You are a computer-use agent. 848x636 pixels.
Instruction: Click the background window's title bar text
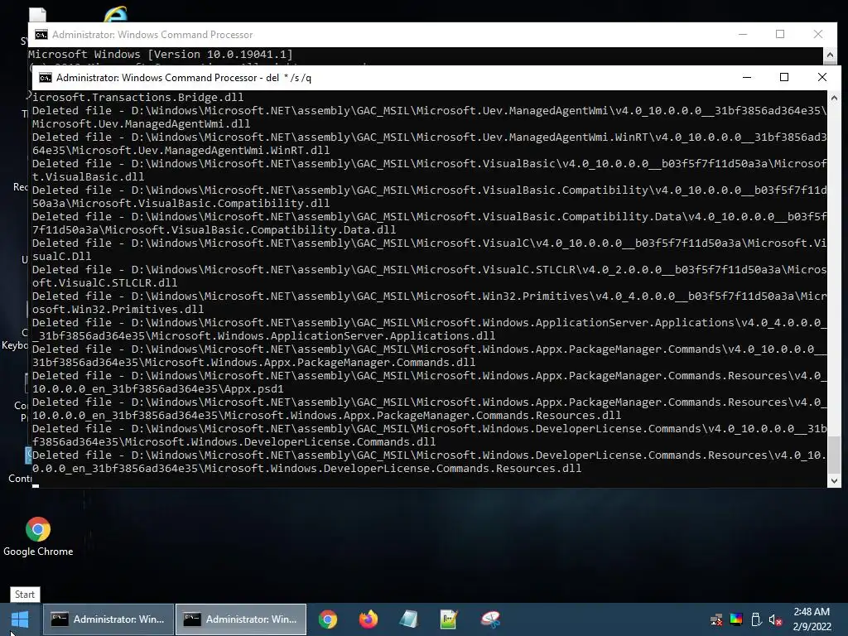[x=152, y=35]
